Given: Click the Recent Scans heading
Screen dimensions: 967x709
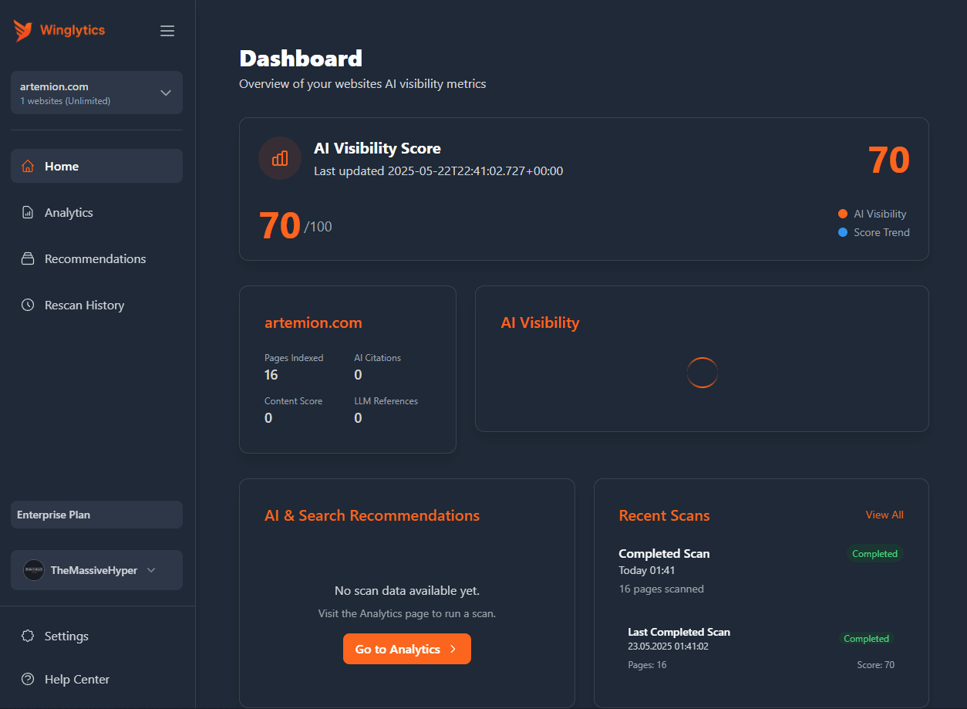Looking at the screenshot, I should pos(664,515).
